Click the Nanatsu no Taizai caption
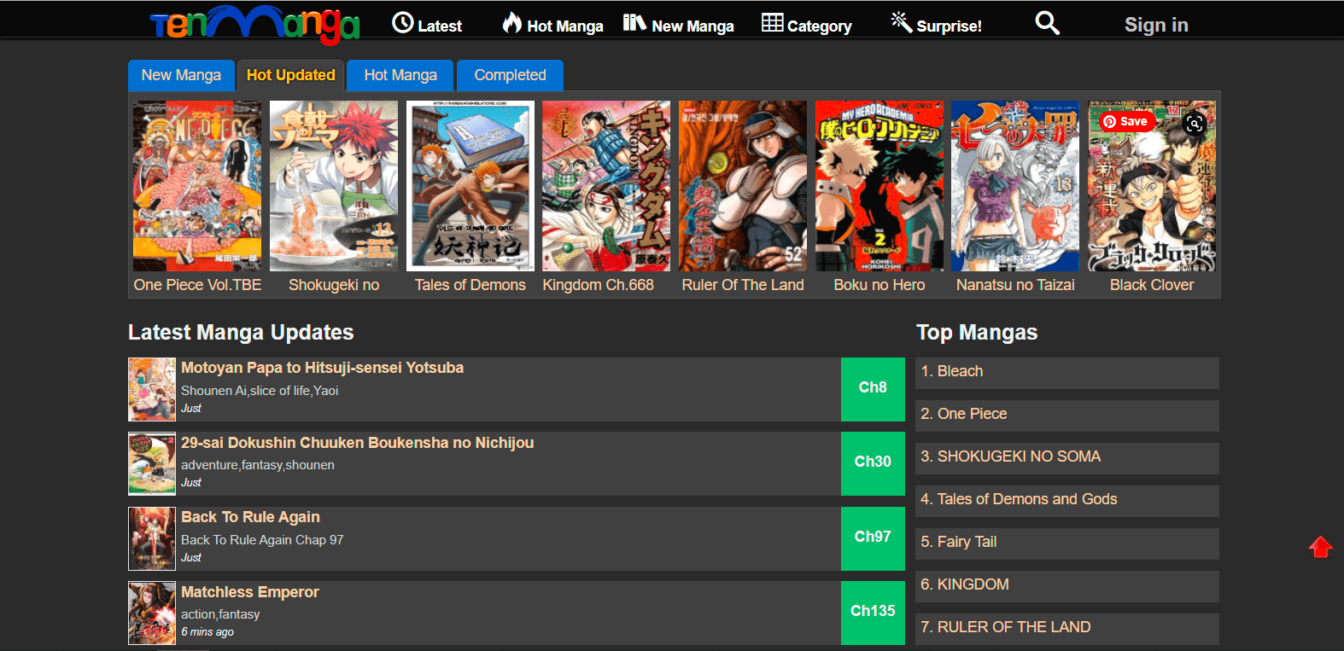 1015,285
